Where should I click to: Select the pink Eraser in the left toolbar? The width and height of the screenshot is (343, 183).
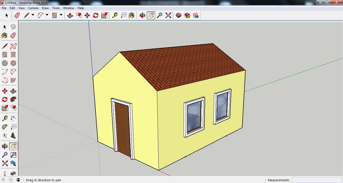pyautogui.click(x=13, y=35)
